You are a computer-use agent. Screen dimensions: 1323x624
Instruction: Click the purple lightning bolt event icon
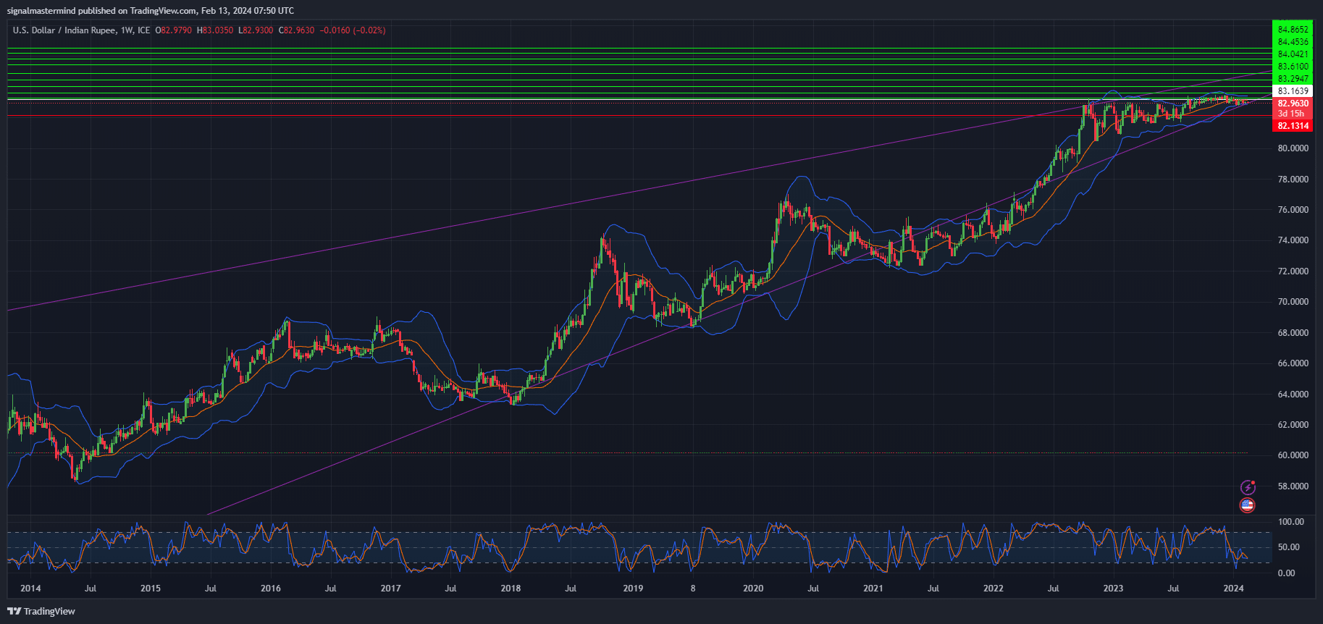(1247, 487)
